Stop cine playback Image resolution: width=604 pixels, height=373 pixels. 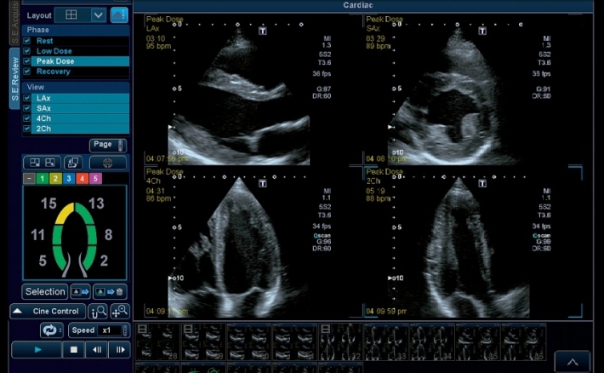tap(74, 349)
